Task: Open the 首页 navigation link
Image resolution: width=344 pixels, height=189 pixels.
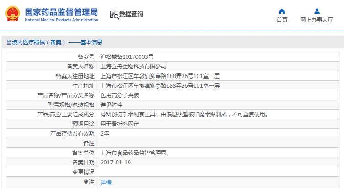Action: tap(282, 20)
